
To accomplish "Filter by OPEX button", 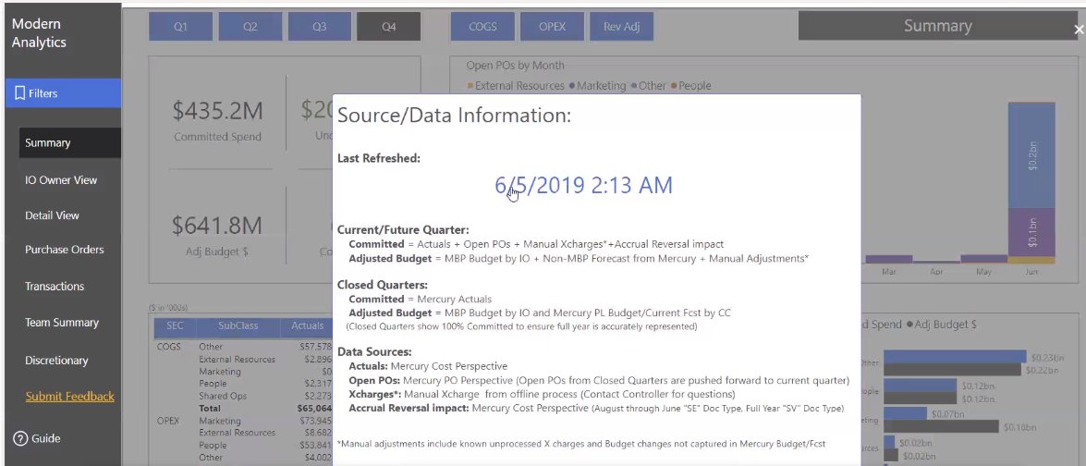I will [x=552, y=27].
